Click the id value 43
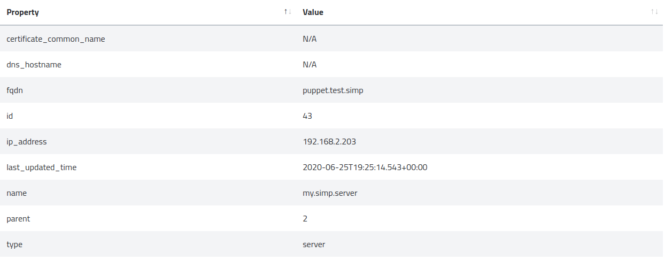This screenshot has height=260, width=665. [307, 116]
